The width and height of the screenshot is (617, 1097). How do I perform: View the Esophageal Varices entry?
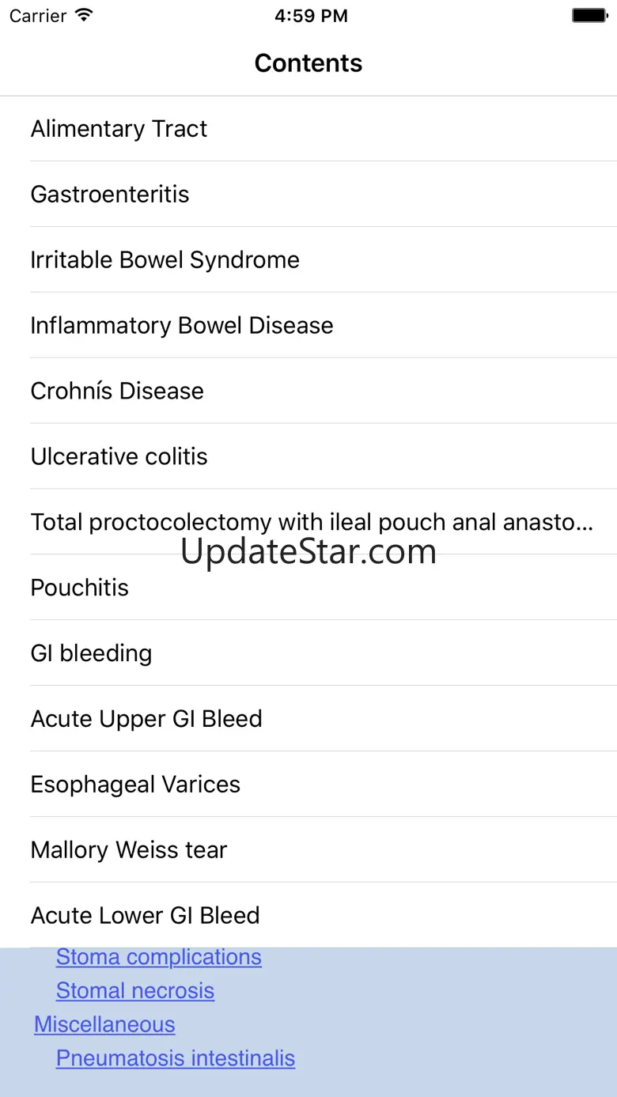[135, 785]
